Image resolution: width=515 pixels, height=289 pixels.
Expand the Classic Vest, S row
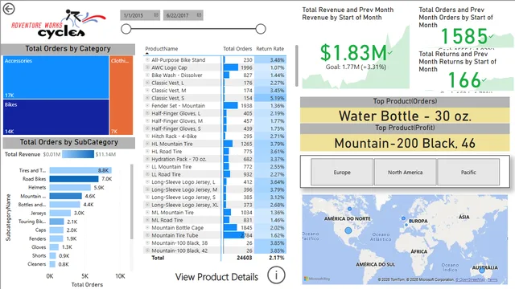click(147, 98)
